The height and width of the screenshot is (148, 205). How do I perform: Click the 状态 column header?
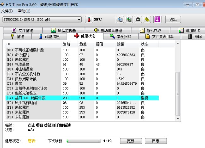[149, 44]
